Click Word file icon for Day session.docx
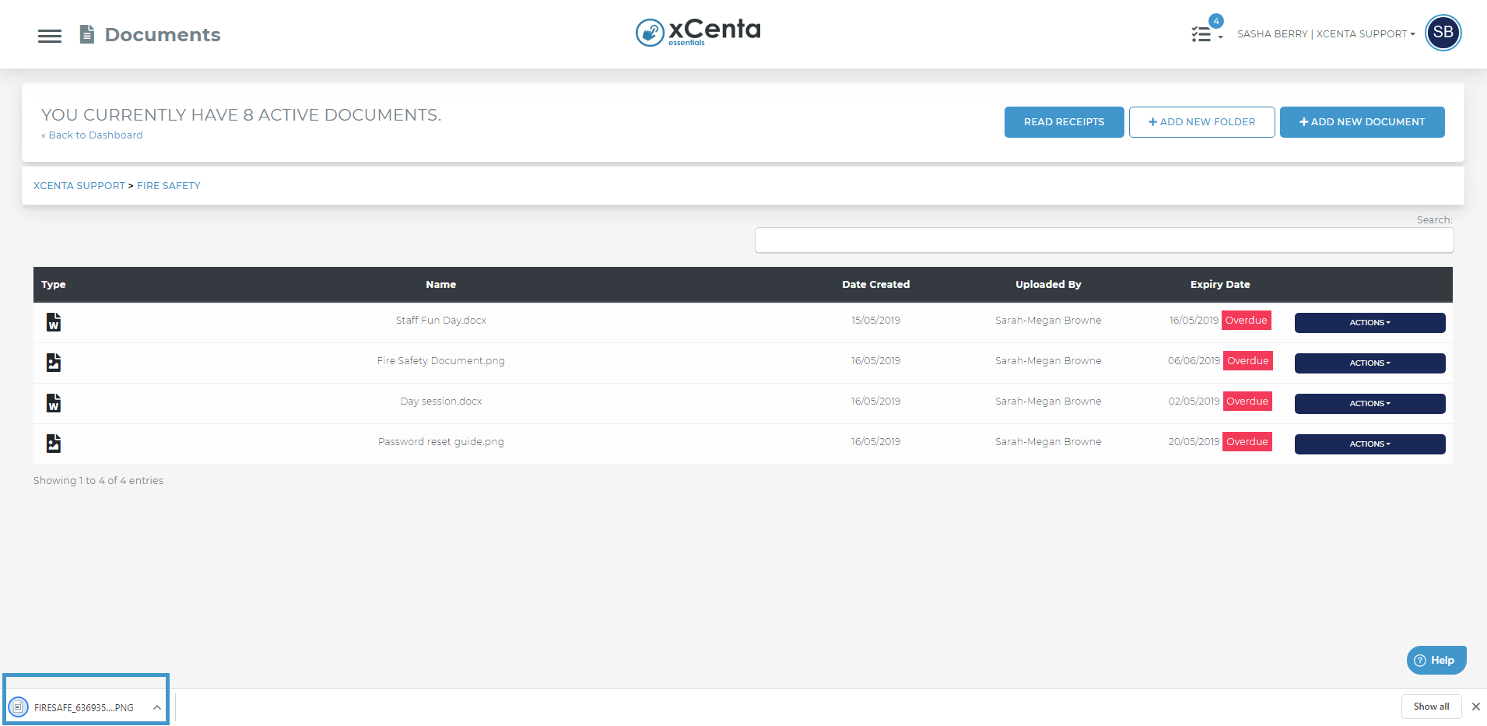Image resolution: width=1487 pixels, height=726 pixels. (54, 403)
